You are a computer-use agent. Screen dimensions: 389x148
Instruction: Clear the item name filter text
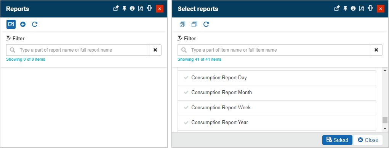point(376,50)
